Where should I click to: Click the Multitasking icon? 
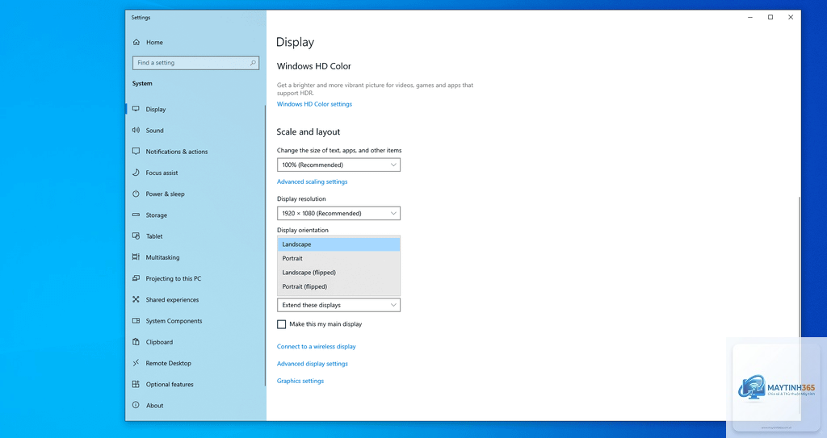point(136,257)
